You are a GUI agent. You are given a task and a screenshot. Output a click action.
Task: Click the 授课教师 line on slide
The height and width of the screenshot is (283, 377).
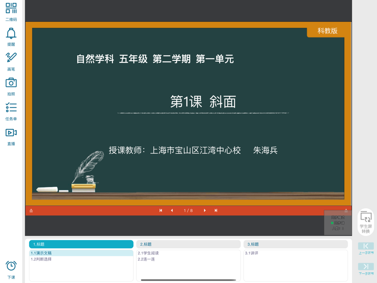pyautogui.click(x=193, y=150)
